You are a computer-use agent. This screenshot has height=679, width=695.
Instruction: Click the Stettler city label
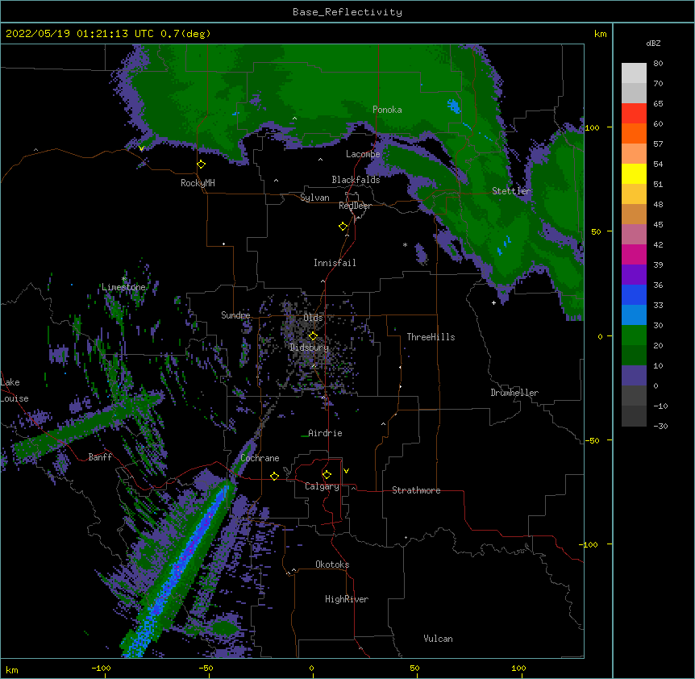pos(511,191)
